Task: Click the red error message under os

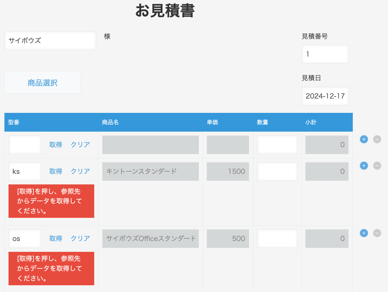Action: (x=51, y=269)
